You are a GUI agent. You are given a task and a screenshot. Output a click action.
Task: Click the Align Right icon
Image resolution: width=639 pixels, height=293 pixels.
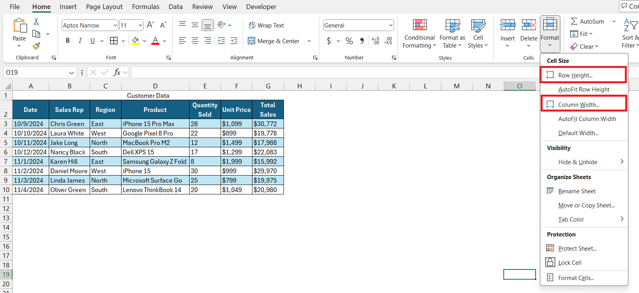click(x=208, y=40)
